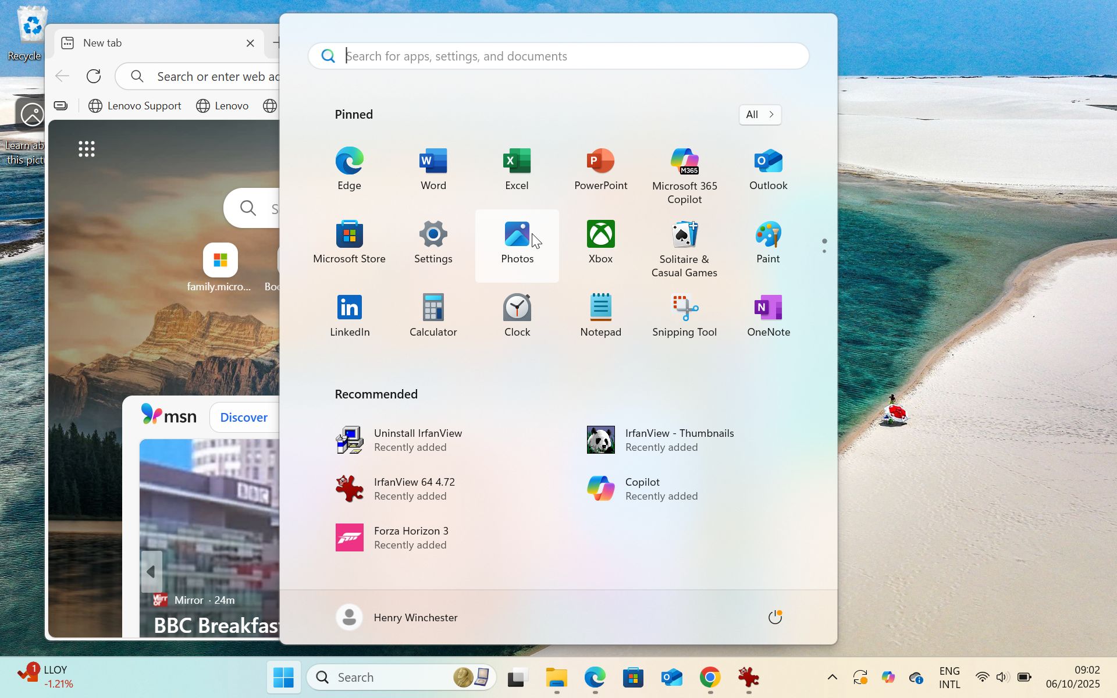Start Solitaire & Casual Games
This screenshot has width=1117, height=698.
pyautogui.click(x=684, y=249)
